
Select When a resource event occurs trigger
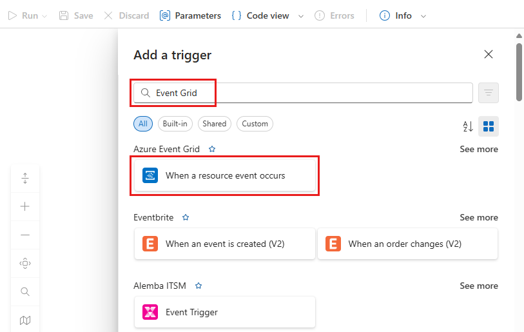[225, 175]
